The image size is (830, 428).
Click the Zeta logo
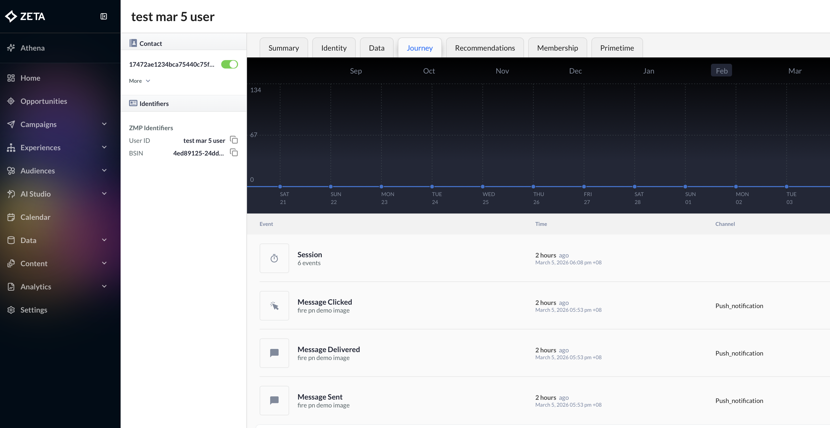25,16
